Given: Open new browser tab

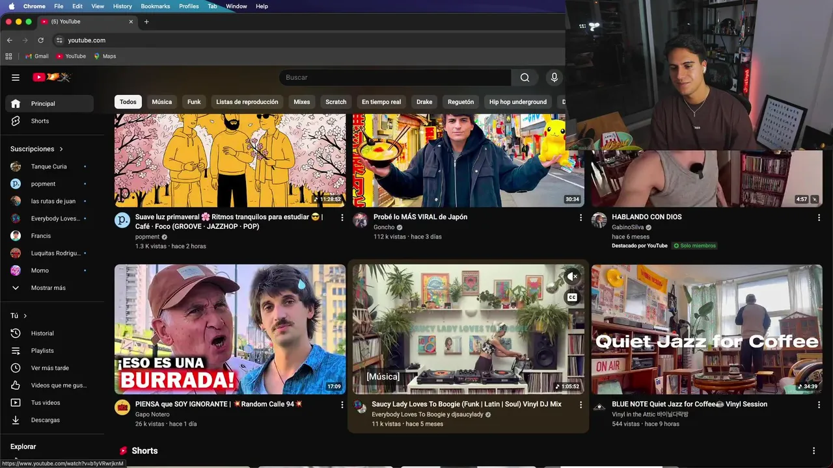Looking at the screenshot, I should pos(146,21).
